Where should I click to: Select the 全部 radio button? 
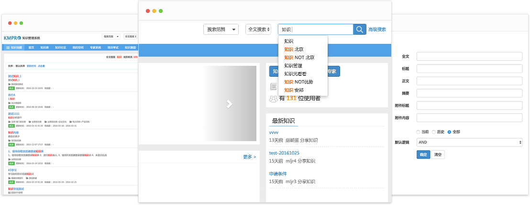pos(449,132)
